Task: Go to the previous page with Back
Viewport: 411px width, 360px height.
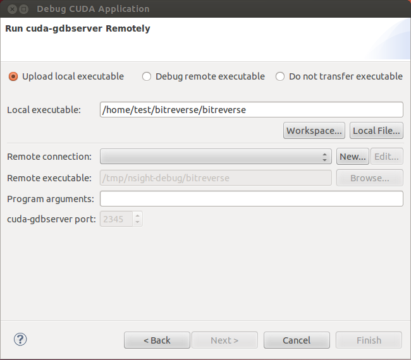Action: click(x=157, y=340)
